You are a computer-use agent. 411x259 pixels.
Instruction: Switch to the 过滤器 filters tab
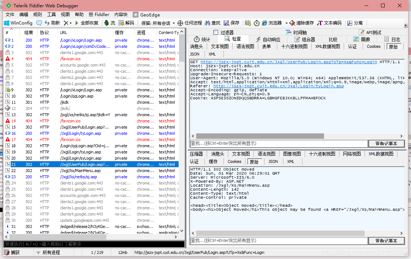point(223,33)
